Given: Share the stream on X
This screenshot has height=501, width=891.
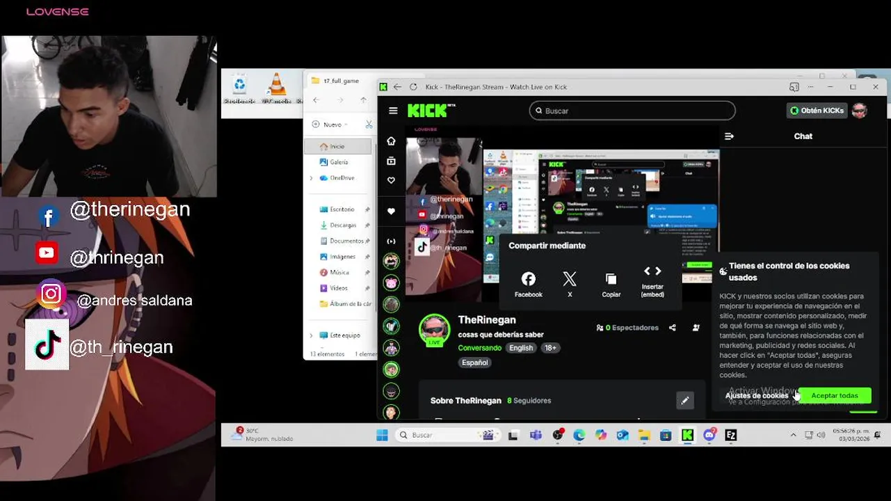Looking at the screenshot, I should [570, 285].
